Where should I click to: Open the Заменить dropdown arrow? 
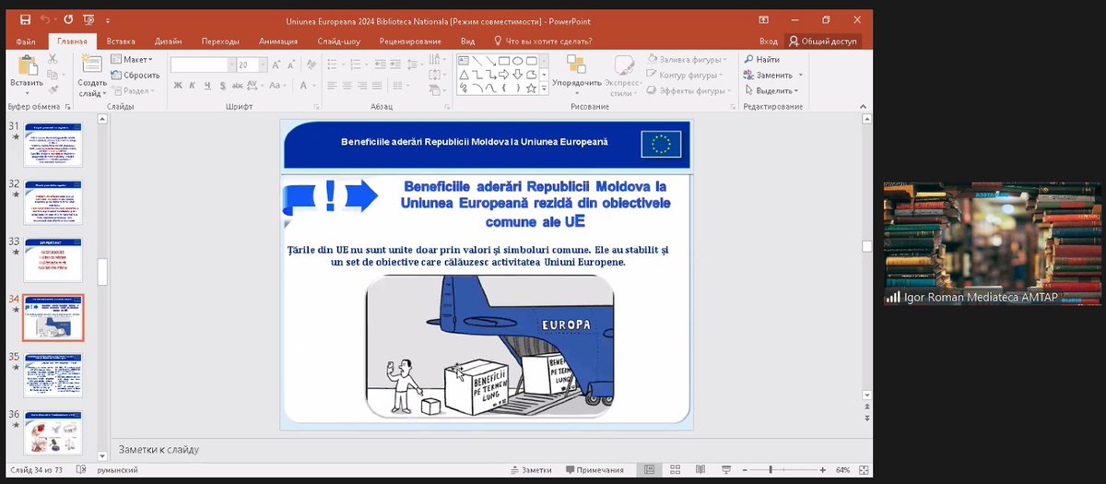click(x=800, y=76)
